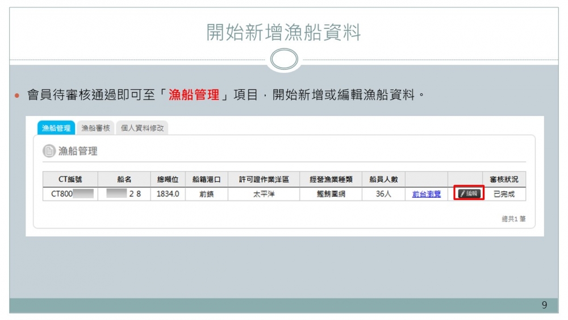This screenshot has height=320, width=568.
Task: Switch to the 漁船管理 tab
Action: [x=56, y=128]
